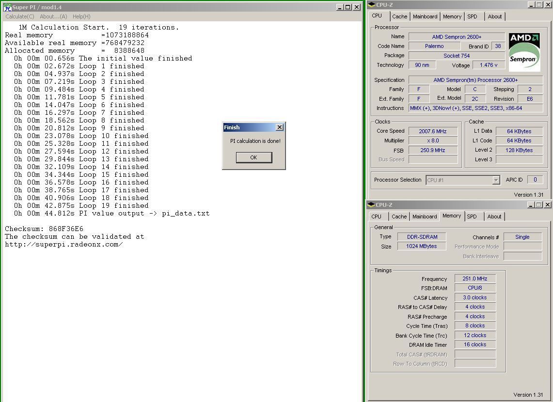Switch to Mainboard tab in lower CPU-Z

(425, 216)
